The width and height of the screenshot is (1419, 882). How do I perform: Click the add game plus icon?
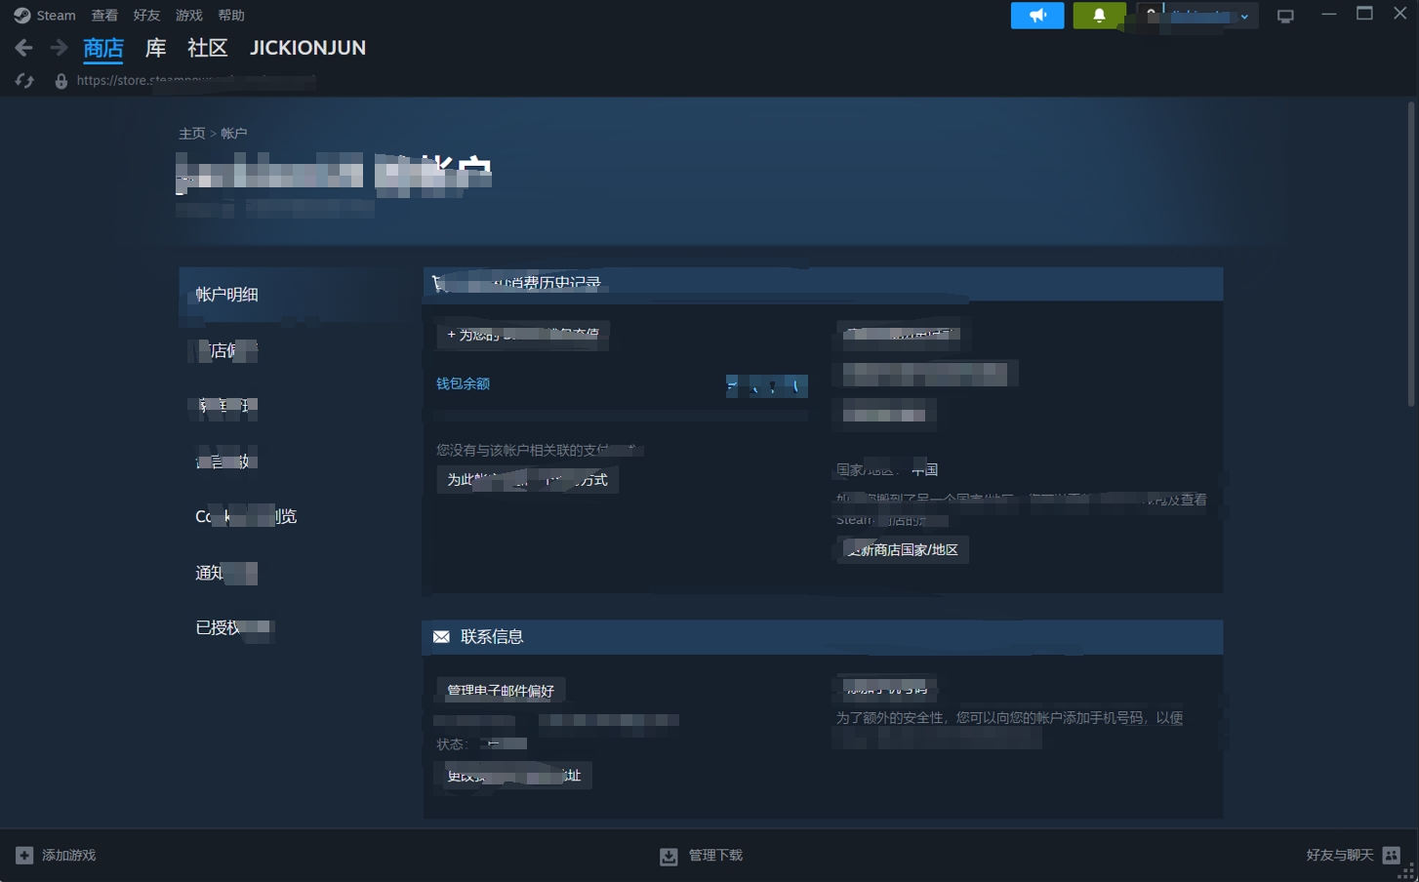pos(24,856)
